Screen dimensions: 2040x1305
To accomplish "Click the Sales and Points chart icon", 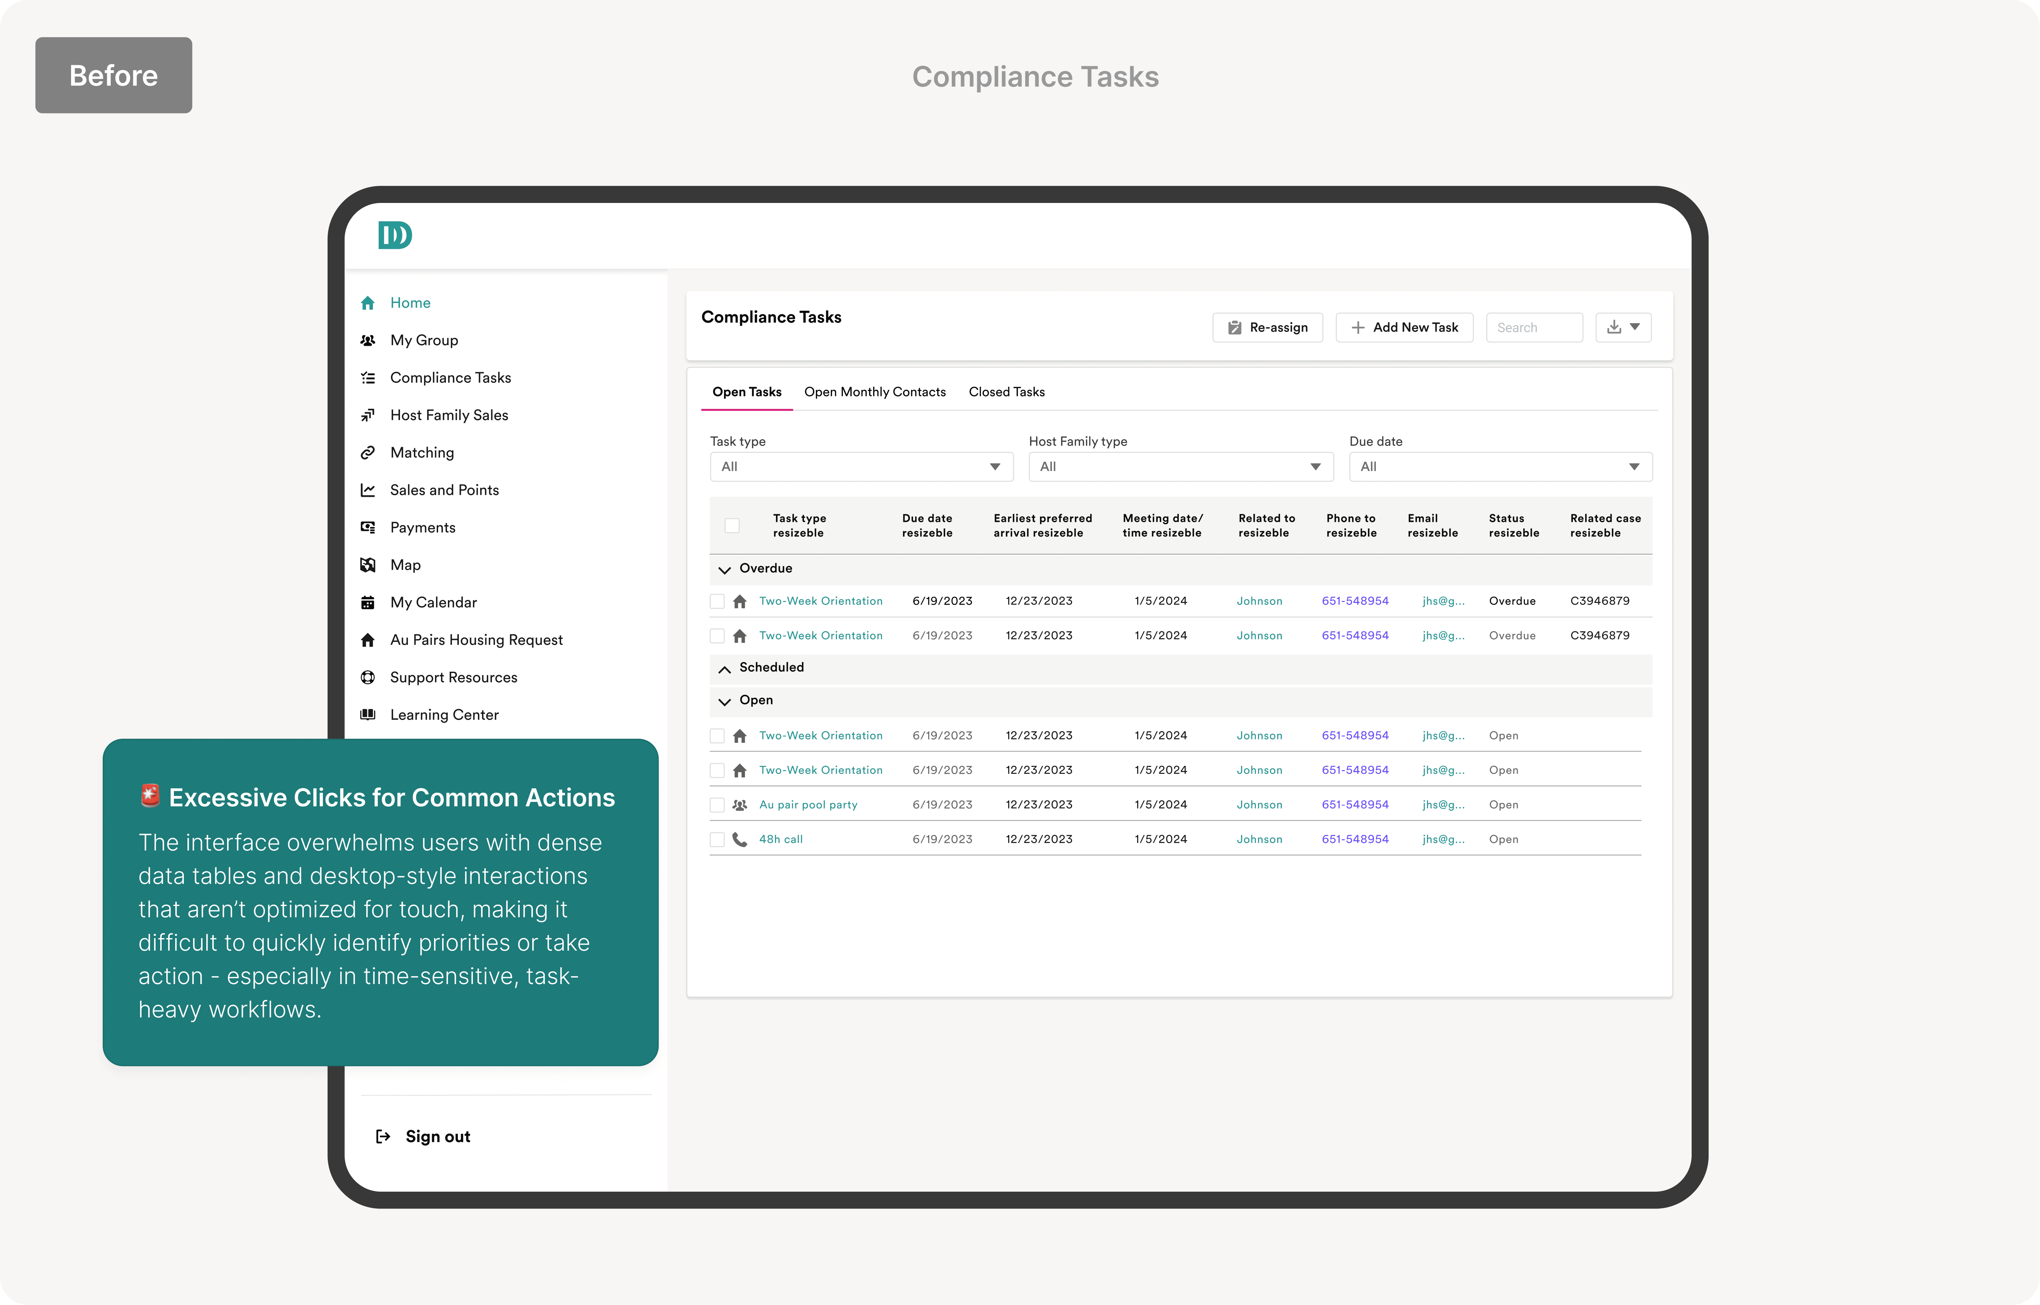I will 368,490.
